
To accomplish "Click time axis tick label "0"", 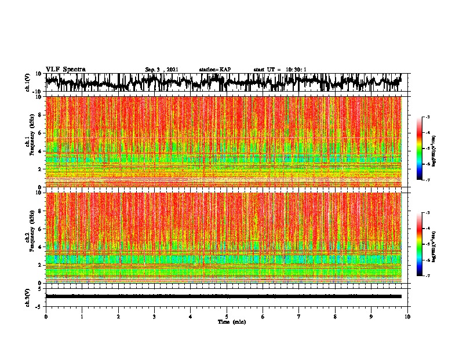I will tap(46, 317).
